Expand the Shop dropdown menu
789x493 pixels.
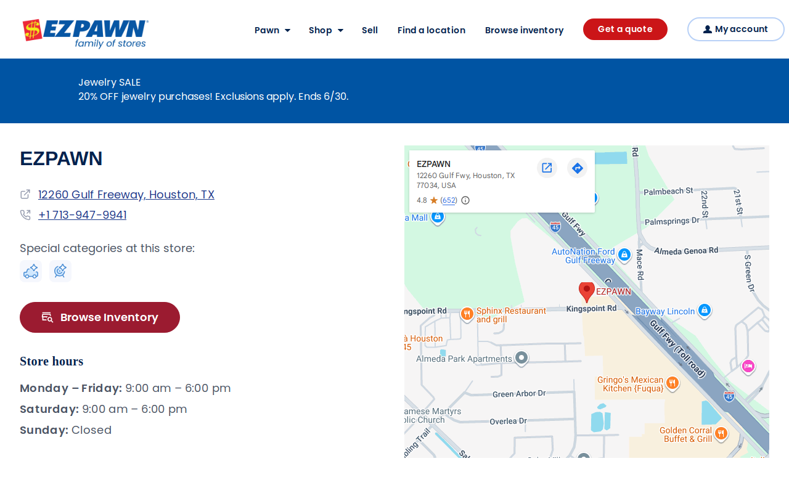pos(326,30)
